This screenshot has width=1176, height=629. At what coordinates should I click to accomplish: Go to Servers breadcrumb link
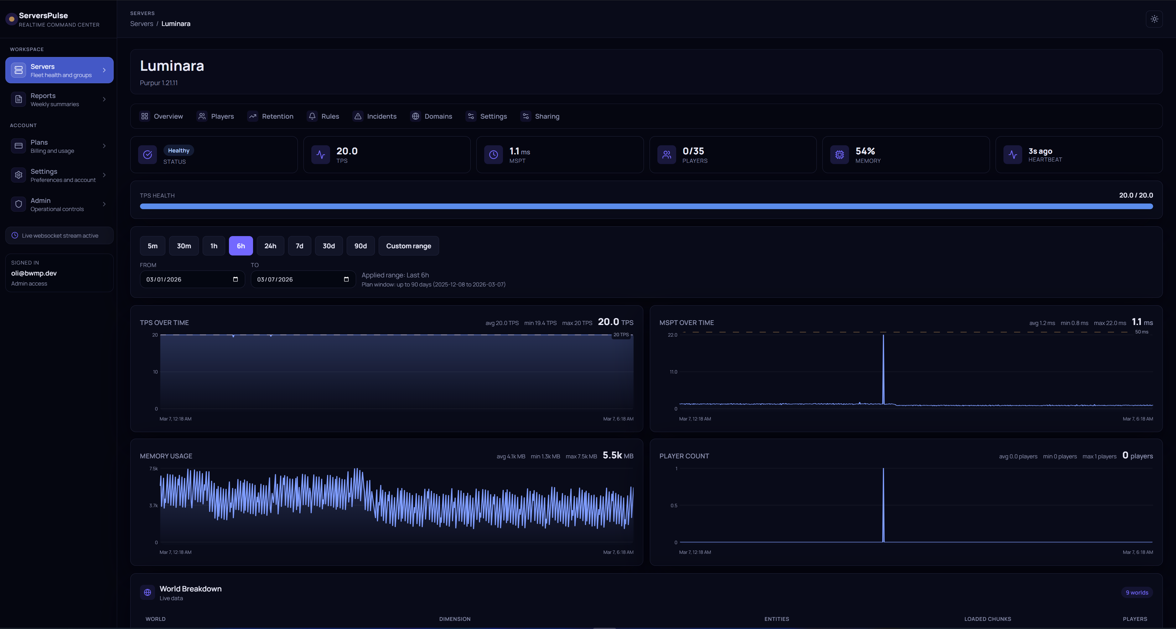pos(142,24)
